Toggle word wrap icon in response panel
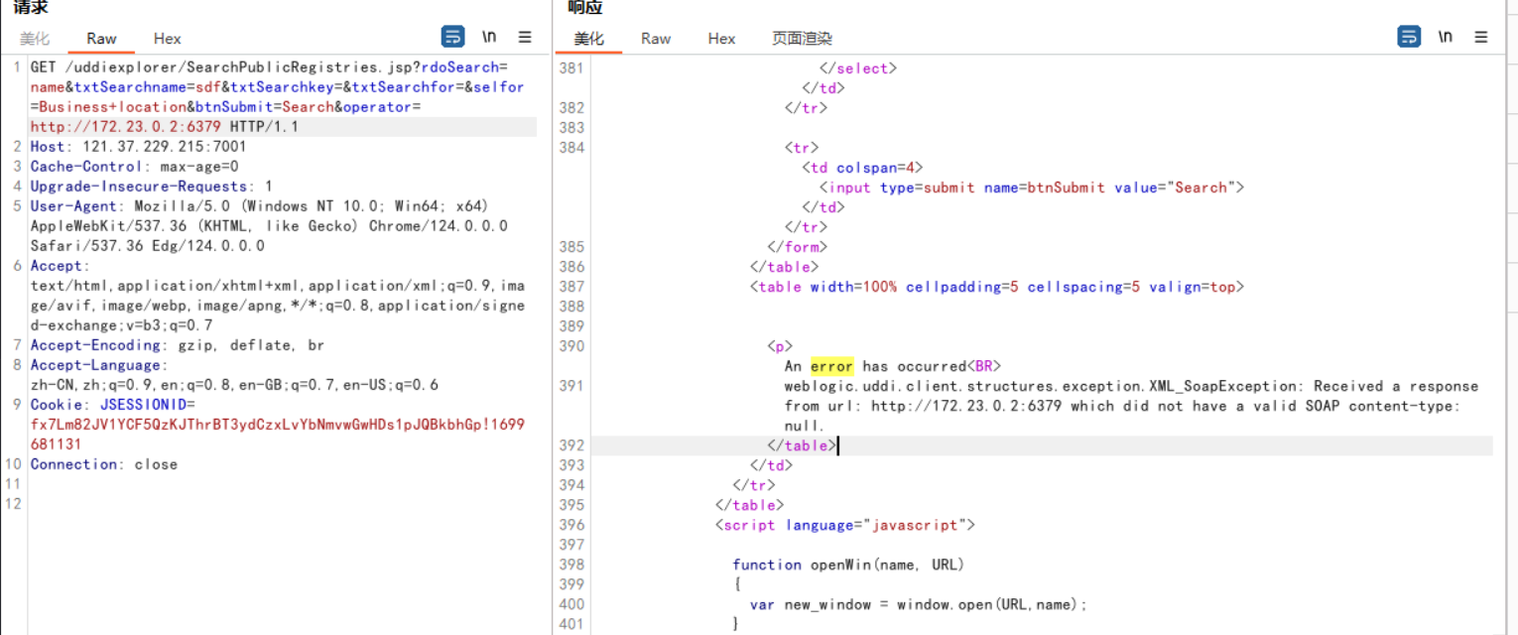Viewport: 1518px width, 635px height. click(1409, 37)
